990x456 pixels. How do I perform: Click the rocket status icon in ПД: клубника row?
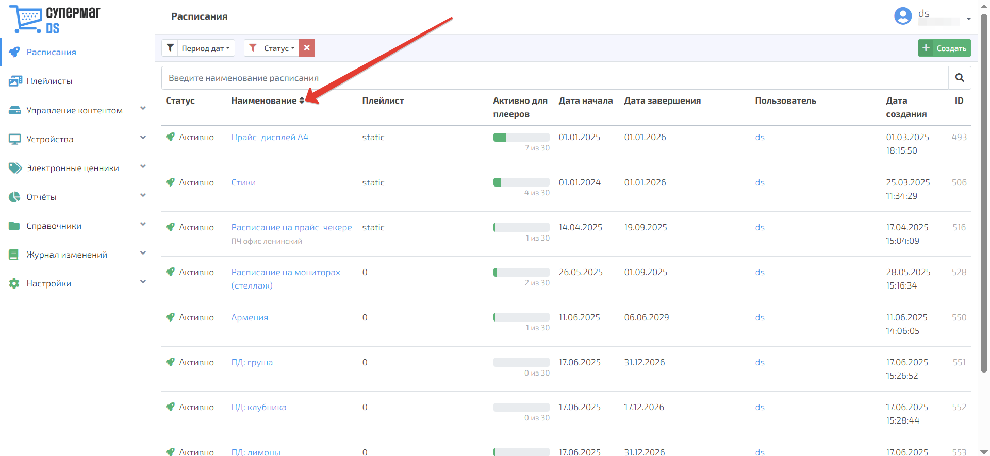pyautogui.click(x=170, y=407)
